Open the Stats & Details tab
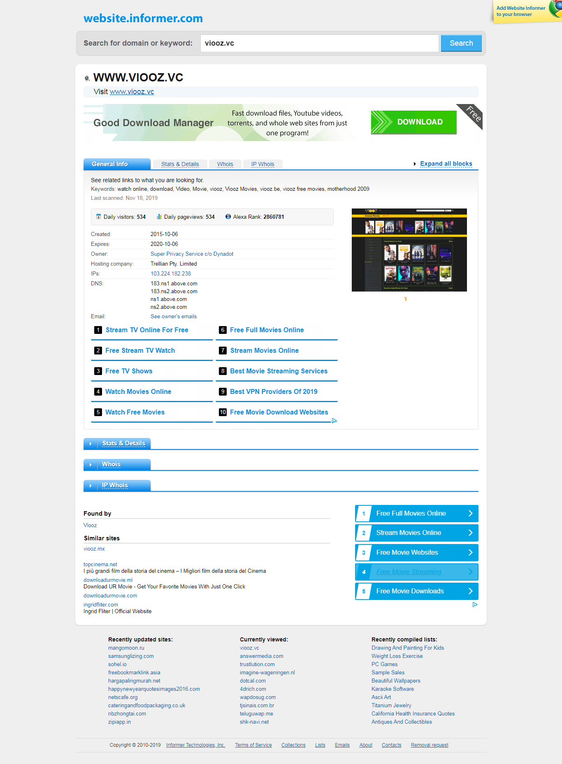 (180, 164)
